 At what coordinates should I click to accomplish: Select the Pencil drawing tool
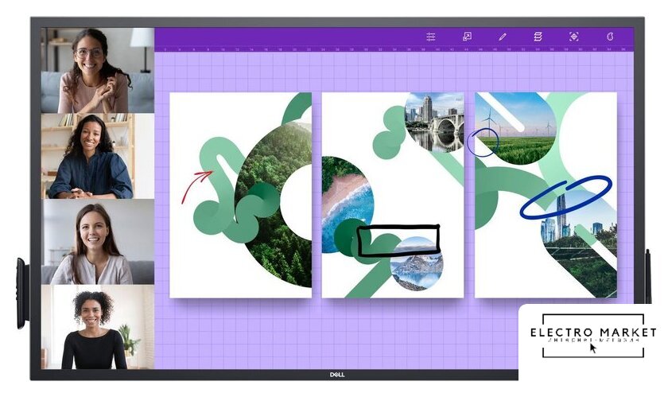tap(503, 37)
